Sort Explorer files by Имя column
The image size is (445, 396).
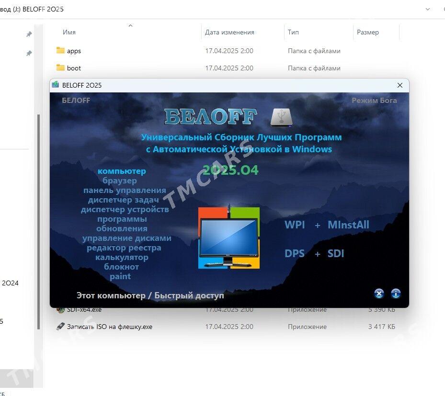click(69, 32)
